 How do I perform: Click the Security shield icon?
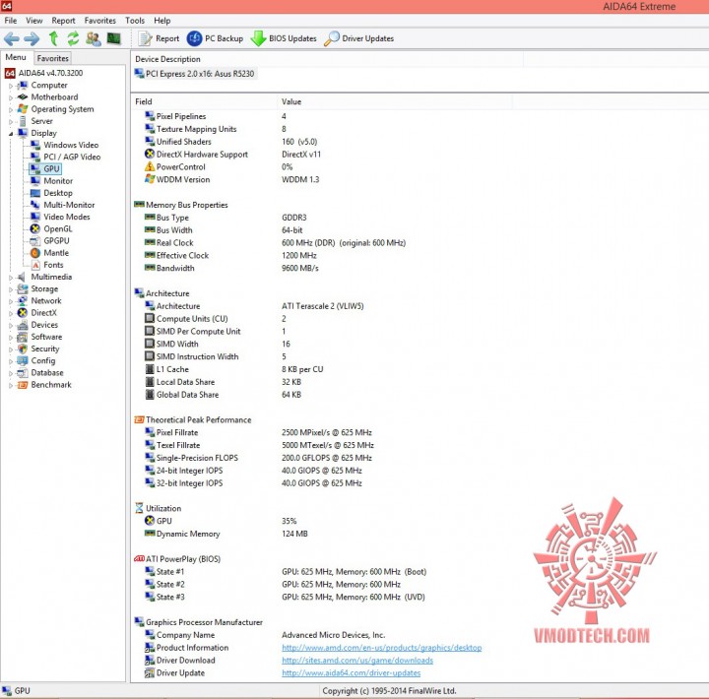coord(23,349)
